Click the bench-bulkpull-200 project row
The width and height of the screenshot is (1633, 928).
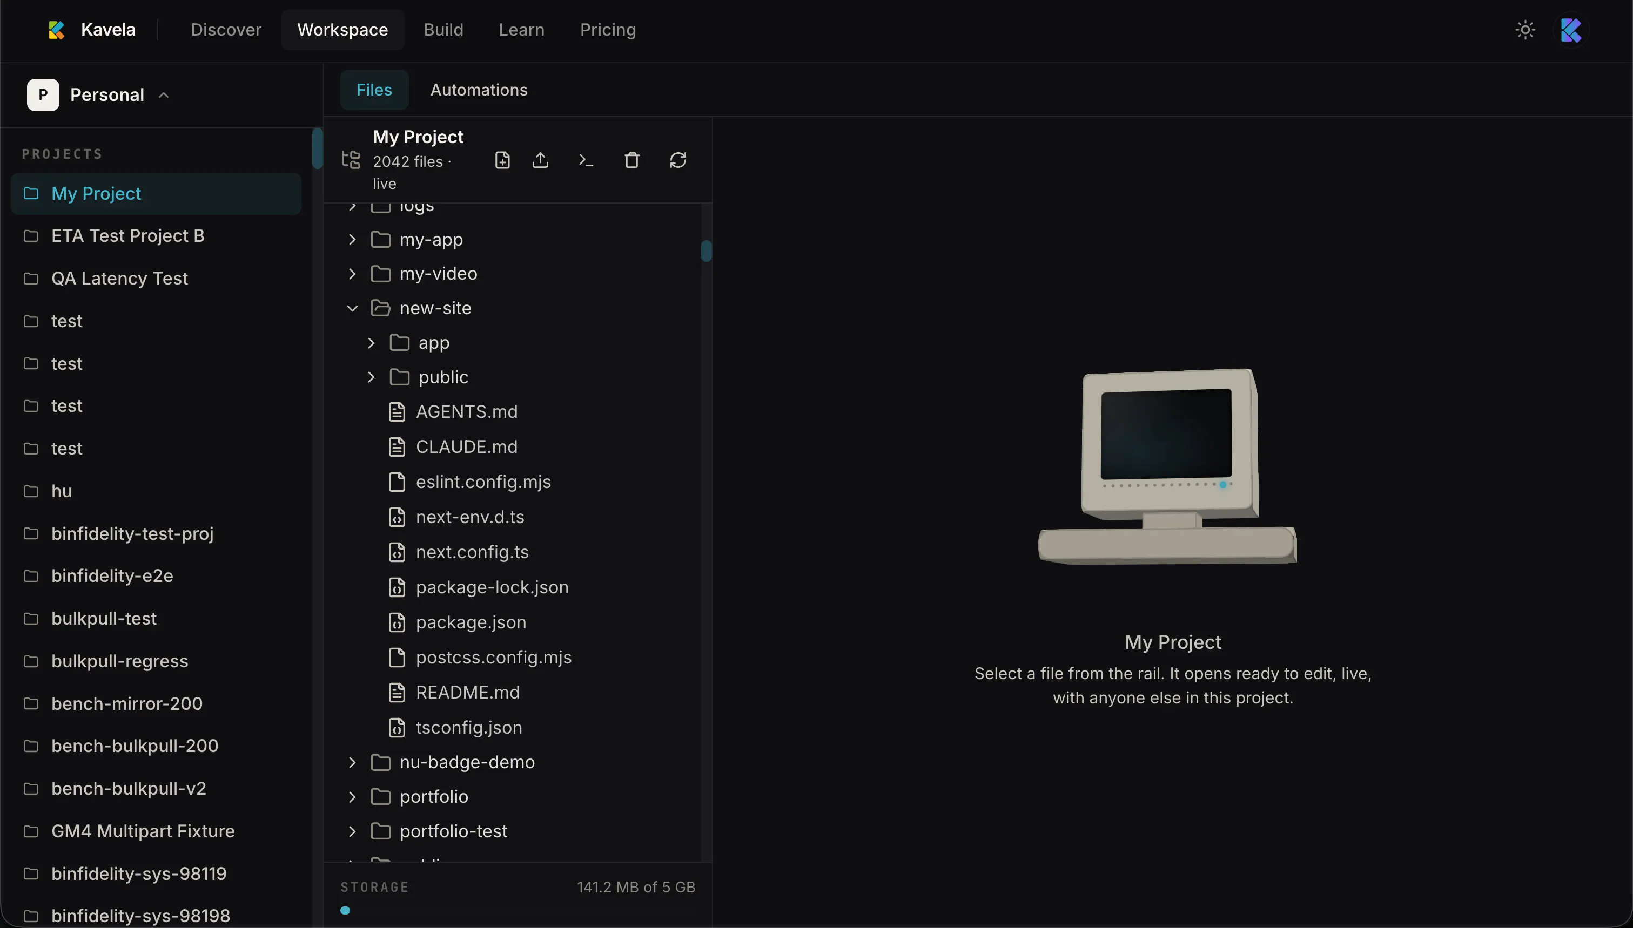click(156, 746)
